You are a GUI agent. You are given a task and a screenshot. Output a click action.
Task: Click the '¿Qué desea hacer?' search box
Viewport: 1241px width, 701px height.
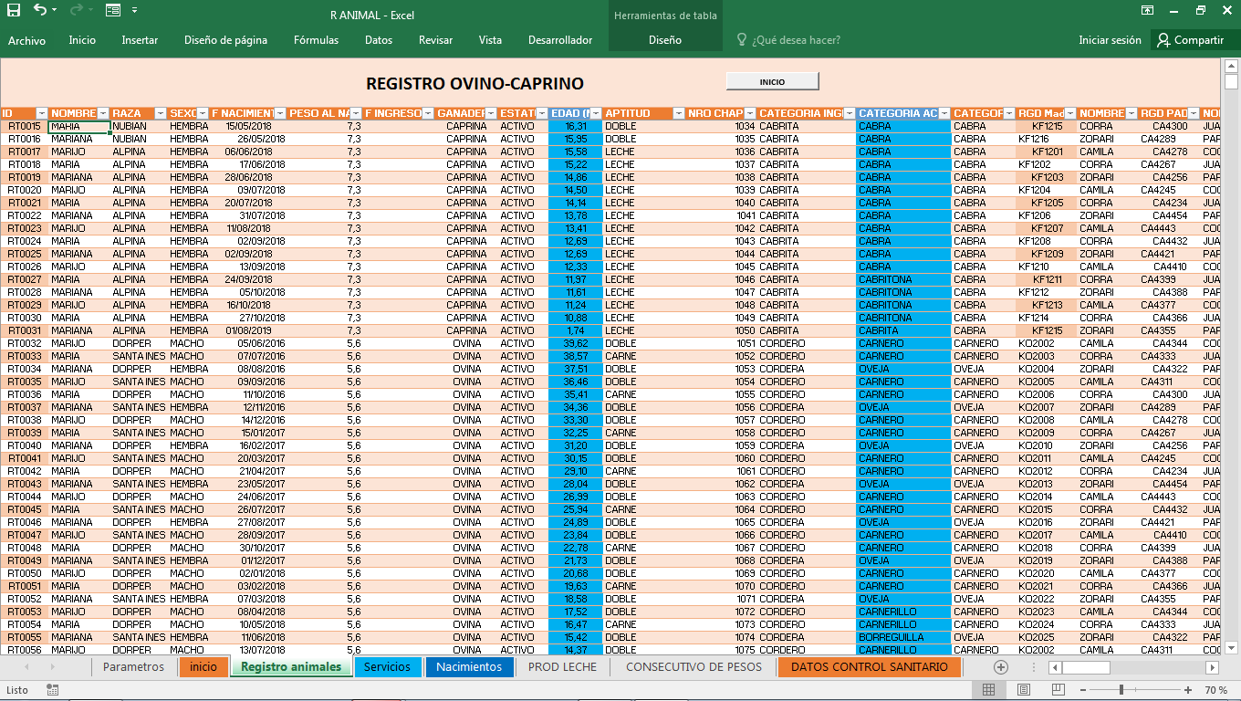[796, 40]
